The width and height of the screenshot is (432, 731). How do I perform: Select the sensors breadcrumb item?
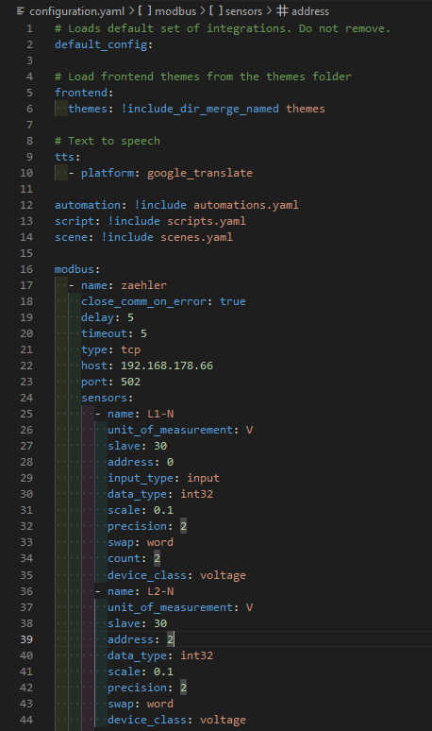244,10
